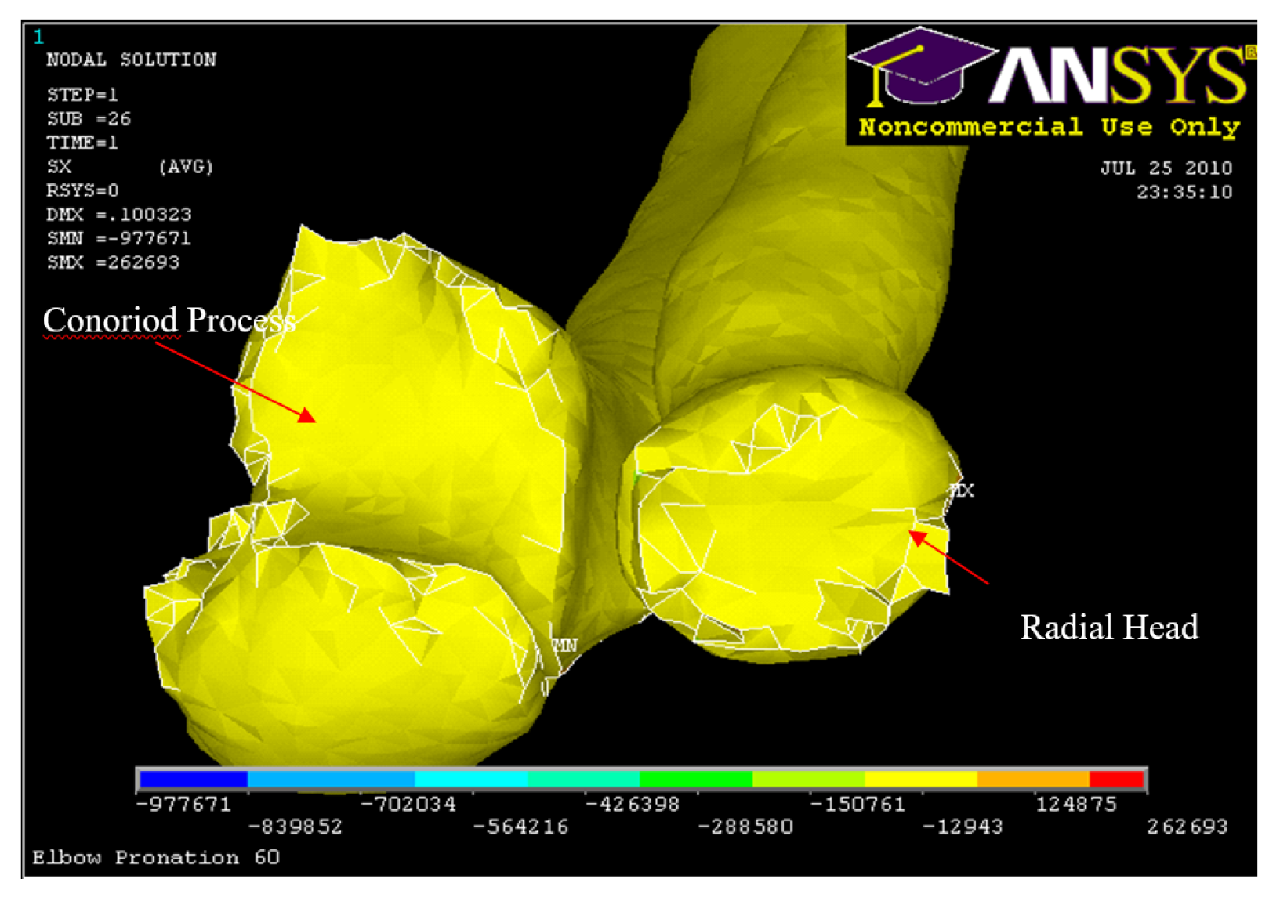Screen dimensions: 1280x901
Task: Click the MX maximum stress marker
Action: [x=962, y=490]
